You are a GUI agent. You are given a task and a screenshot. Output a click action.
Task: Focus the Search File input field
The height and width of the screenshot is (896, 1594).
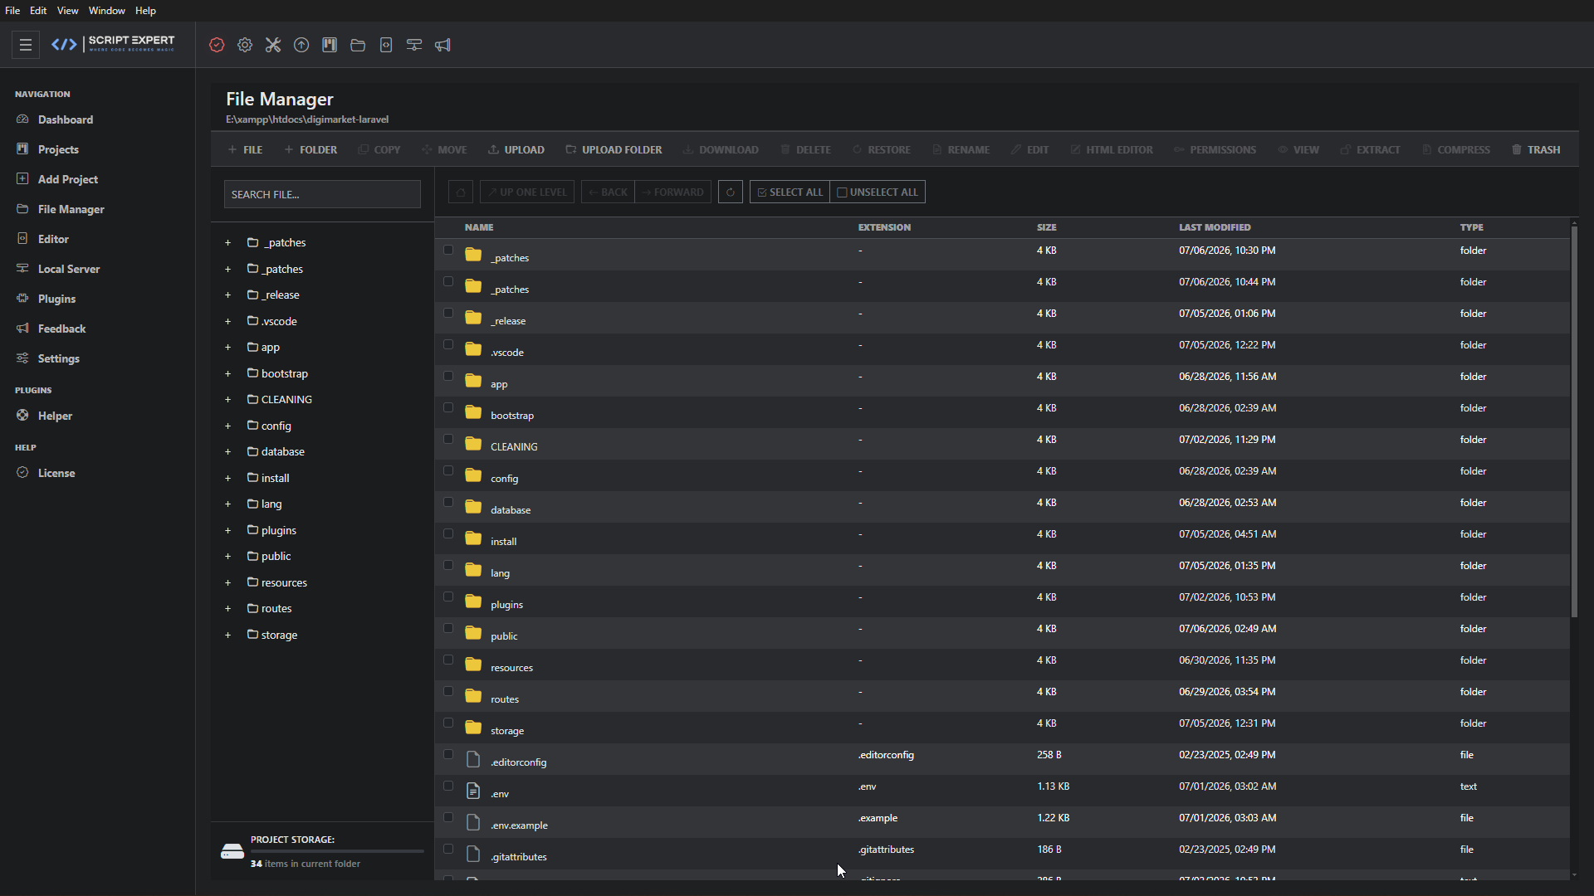[322, 194]
